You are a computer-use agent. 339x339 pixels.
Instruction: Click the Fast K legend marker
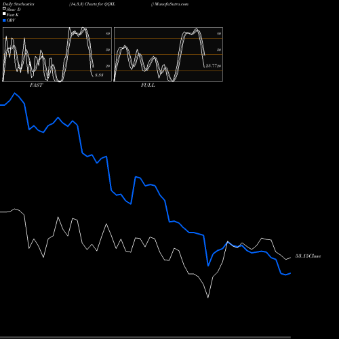coord(4,14)
